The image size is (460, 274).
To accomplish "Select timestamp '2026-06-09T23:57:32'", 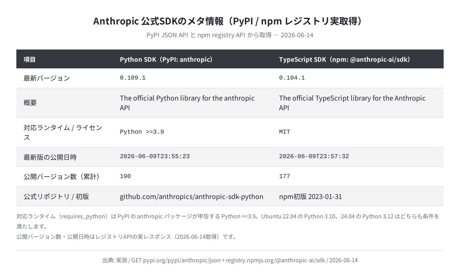I will coord(314,156).
